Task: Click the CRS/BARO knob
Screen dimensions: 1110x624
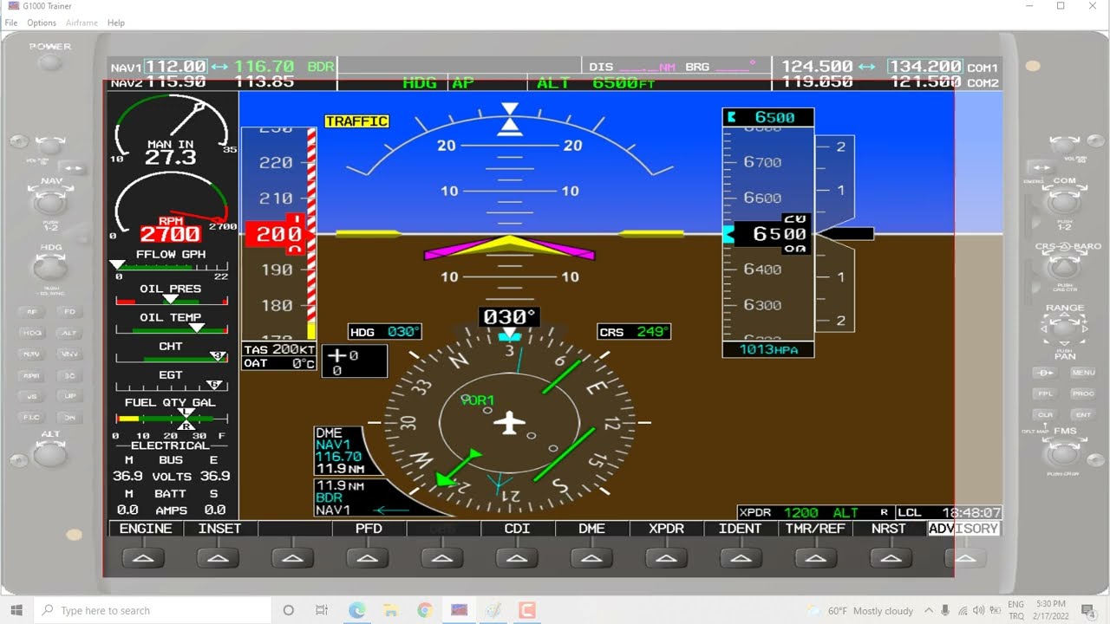Action: [1064, 270]
